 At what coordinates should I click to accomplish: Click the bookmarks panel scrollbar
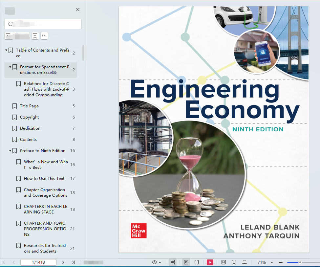coord(83,53)
